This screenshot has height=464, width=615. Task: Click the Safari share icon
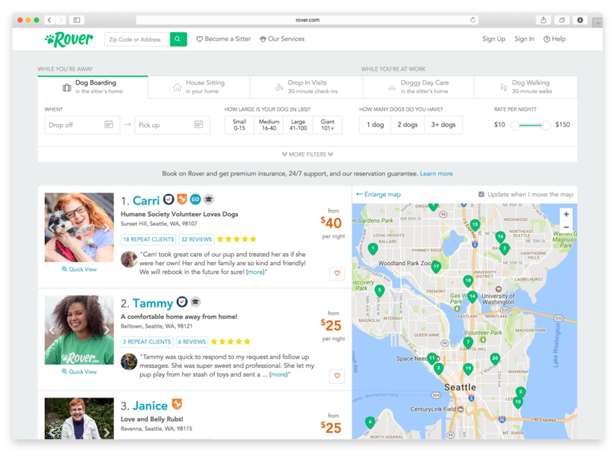tap(544, 20)
